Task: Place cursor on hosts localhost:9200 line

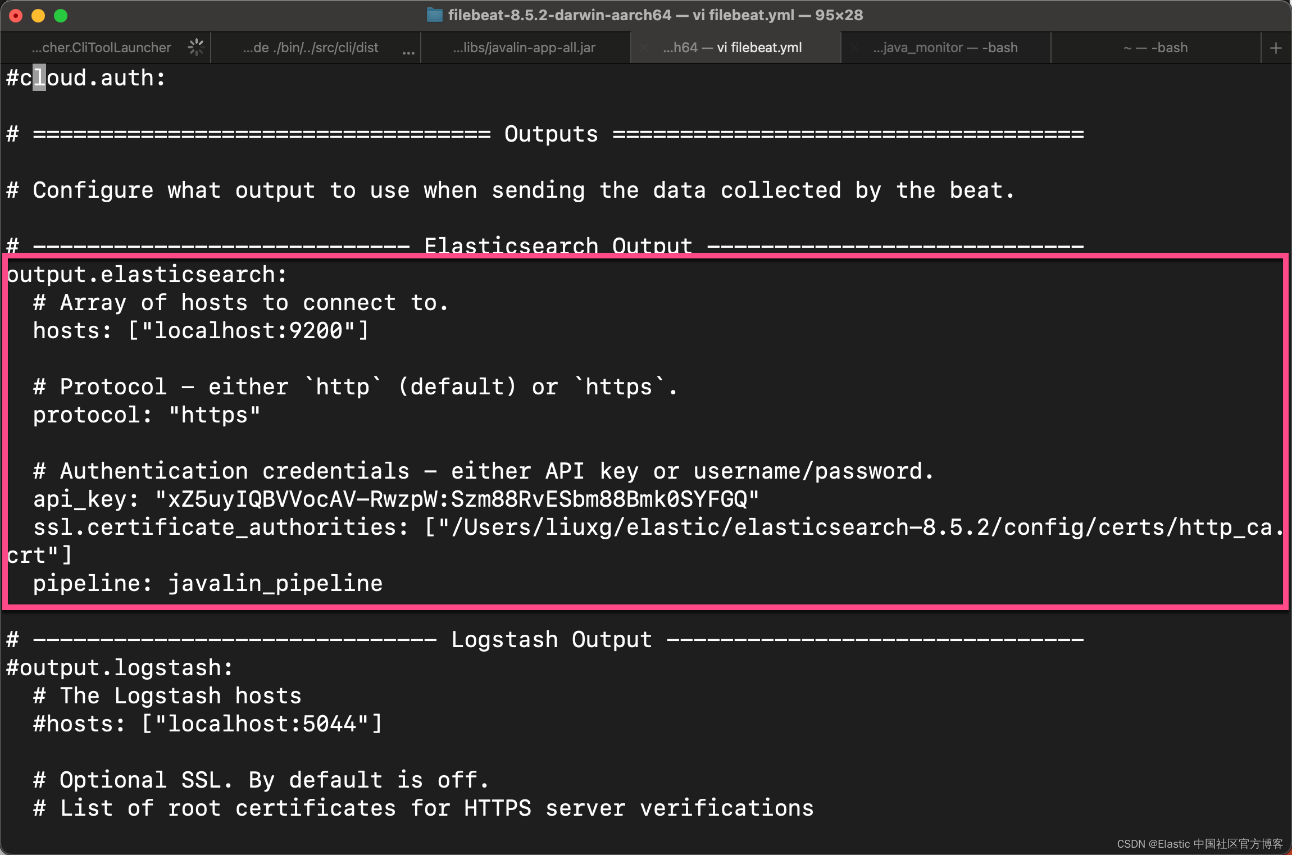Action: tap(200, 331)
